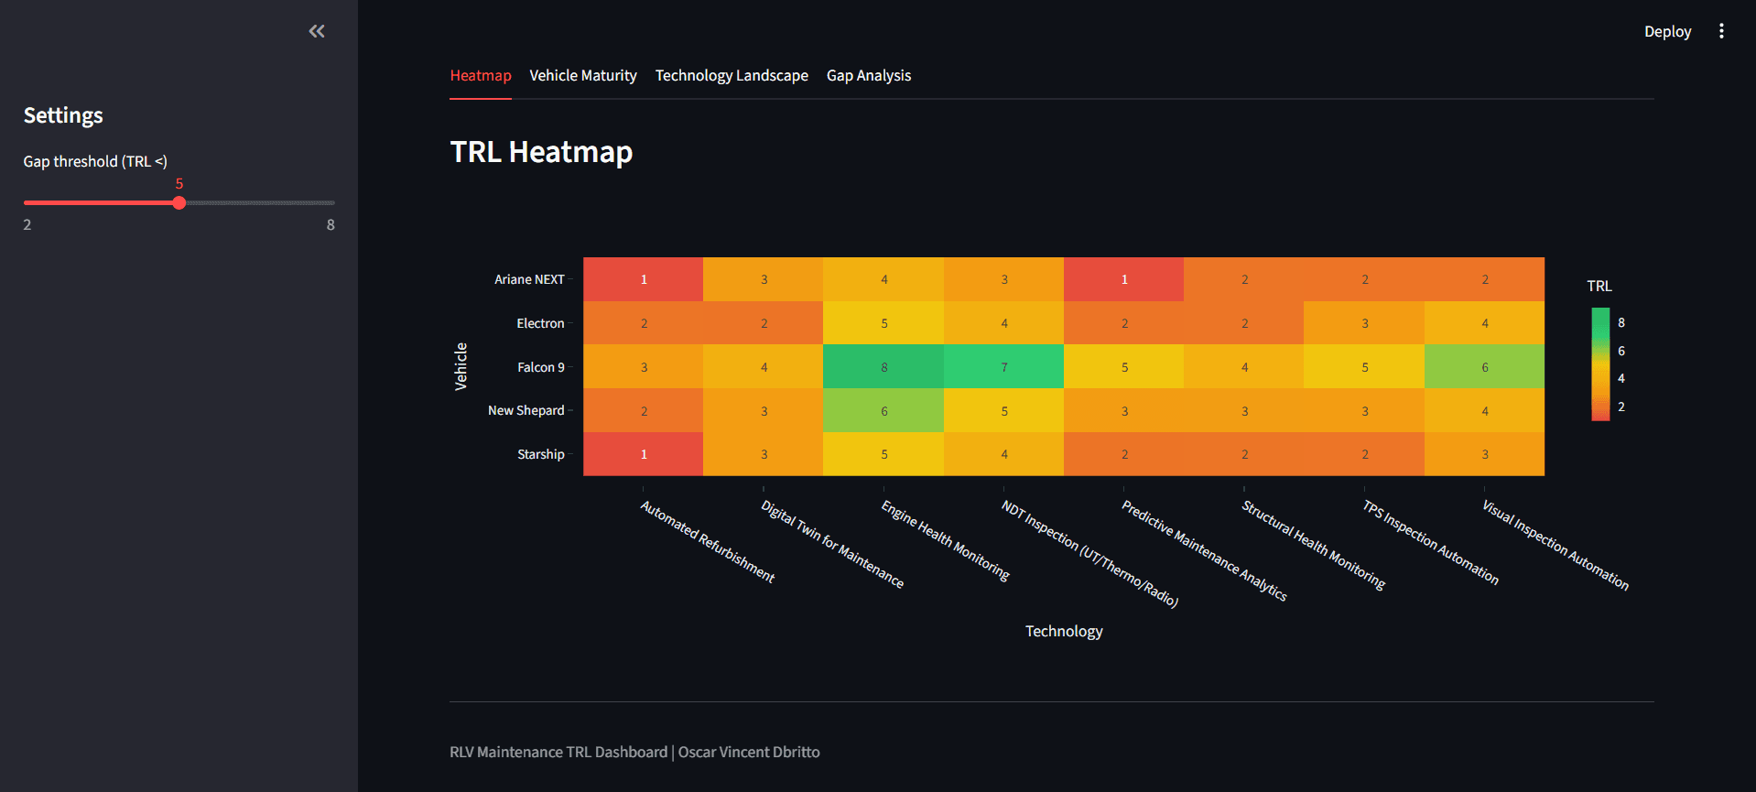1756x792 pixels.
Task: Open the Technology Landscape tab
Action: point(732,75)
